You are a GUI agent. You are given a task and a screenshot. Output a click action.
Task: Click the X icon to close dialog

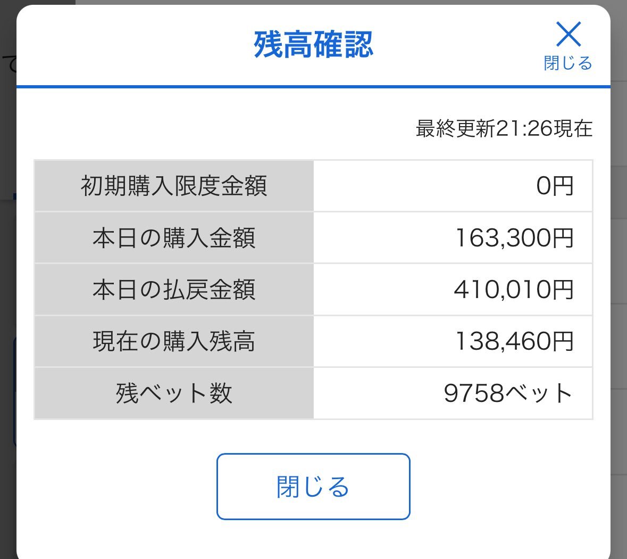click(568, 35)
